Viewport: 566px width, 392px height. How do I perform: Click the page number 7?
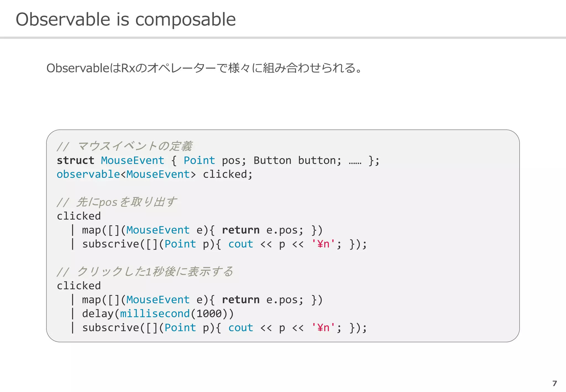pos(554,383)
